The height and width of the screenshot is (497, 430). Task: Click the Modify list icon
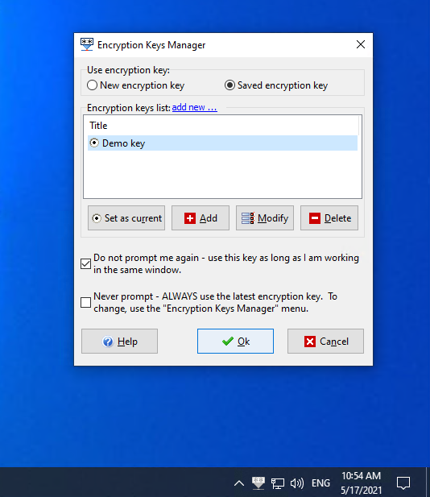click(248, 218)
